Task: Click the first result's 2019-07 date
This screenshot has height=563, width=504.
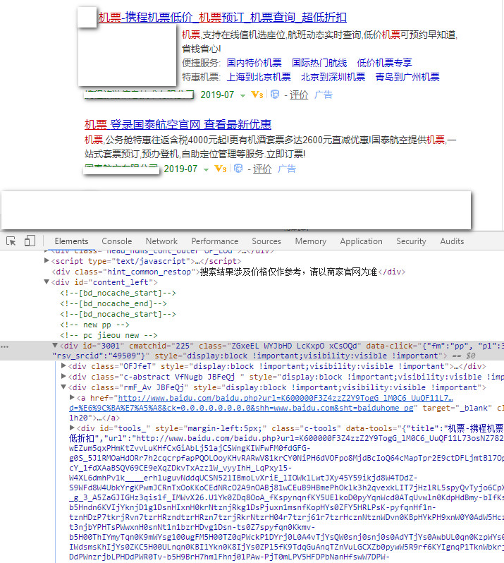Action: point(217,95)
